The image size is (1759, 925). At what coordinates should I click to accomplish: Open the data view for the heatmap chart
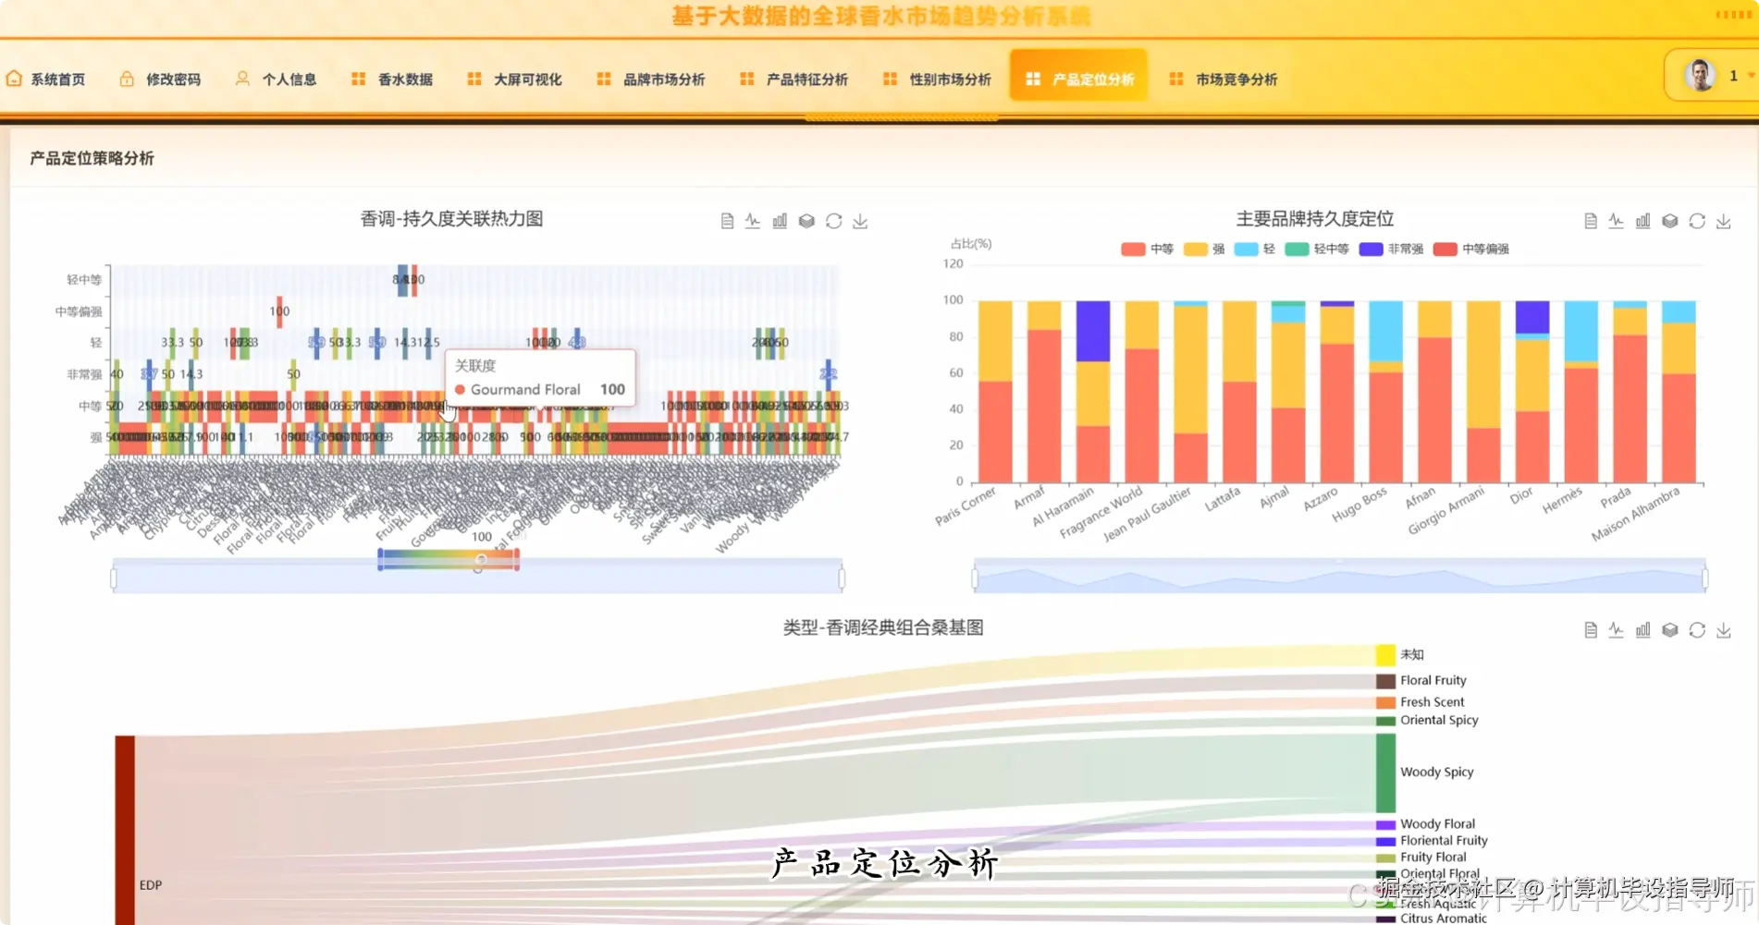tap(726, 221)
